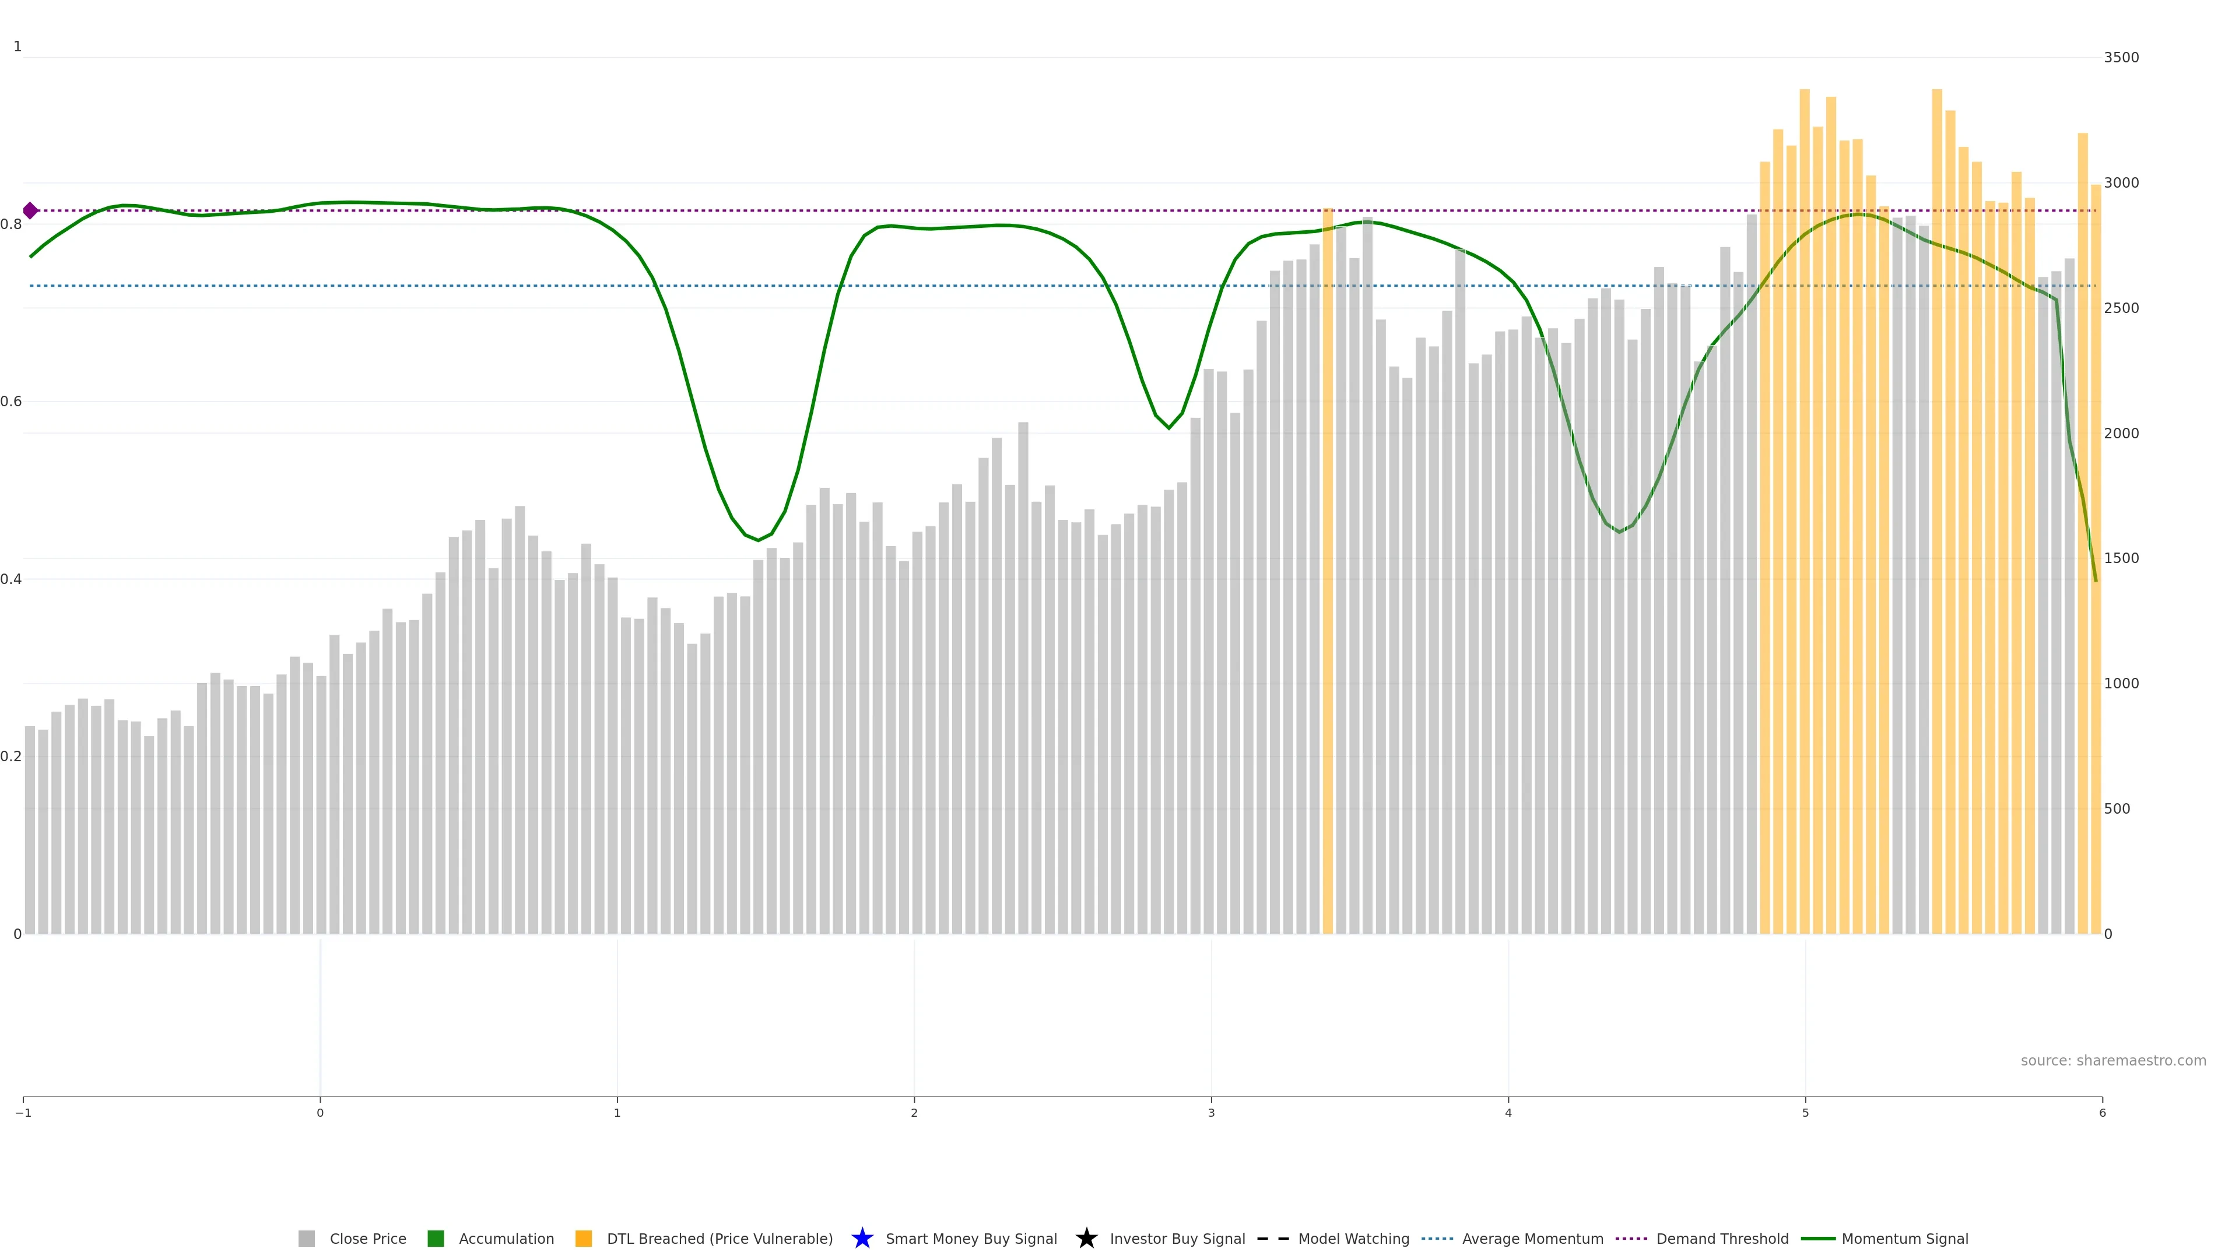The width and height of the screenshot is (2239, 1259).
Task: Toggle the Close Price series label
Action: (368, 1238)
